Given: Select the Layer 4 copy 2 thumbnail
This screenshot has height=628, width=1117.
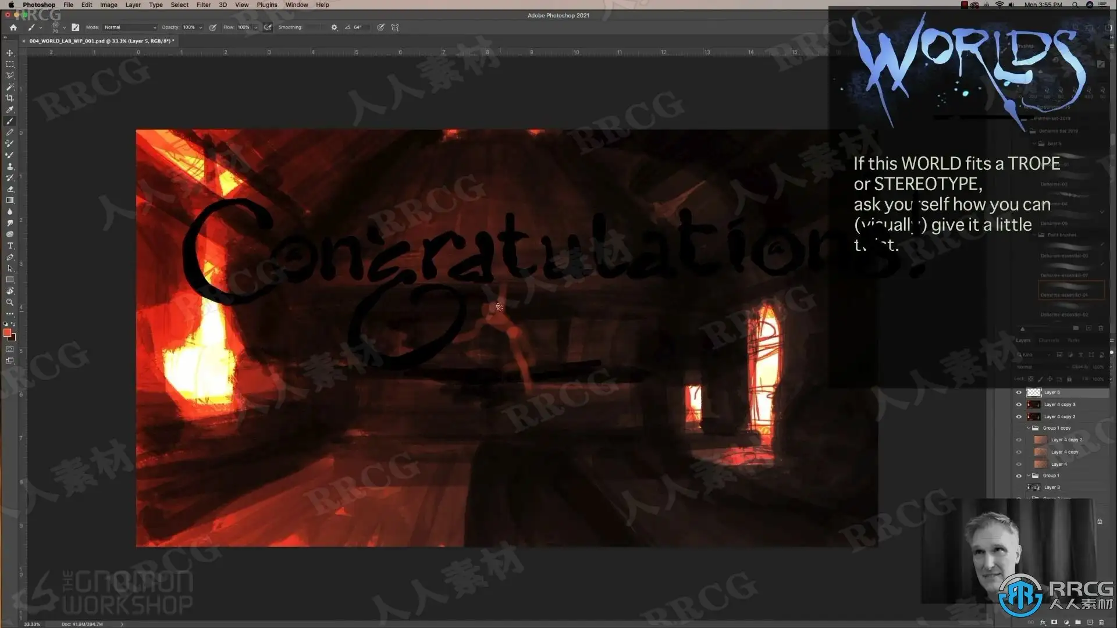Looking at the screenshot, I should 1034,417.
